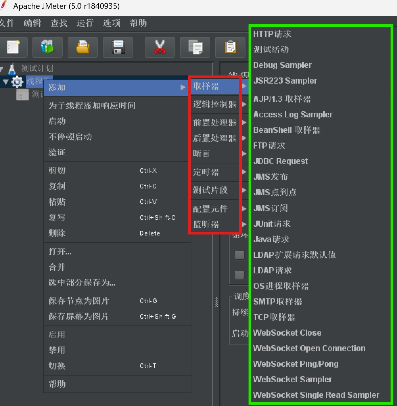Select the 测试计划 flask icon in tree
The width and height of the screenshot is (397, 406).
[12, 69]
